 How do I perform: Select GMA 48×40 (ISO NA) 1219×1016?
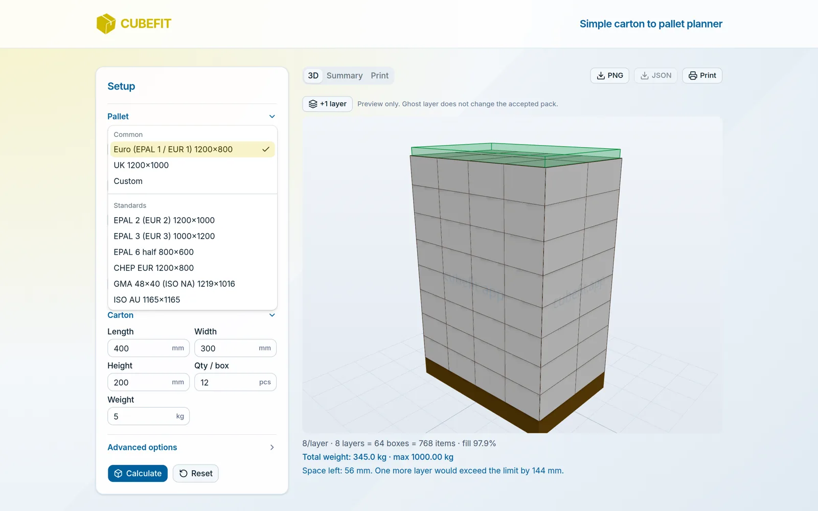pyautogui.click(x=193, y=284)
